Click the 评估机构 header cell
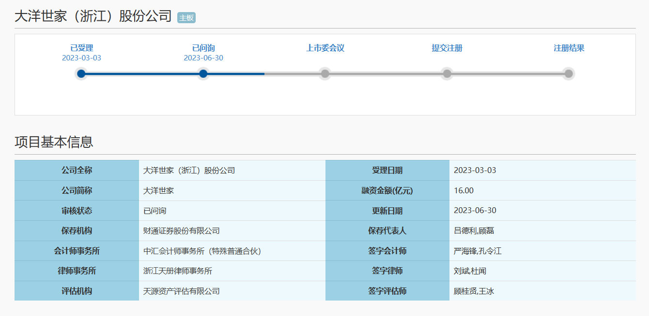The image size is (649, 316). 77,291
